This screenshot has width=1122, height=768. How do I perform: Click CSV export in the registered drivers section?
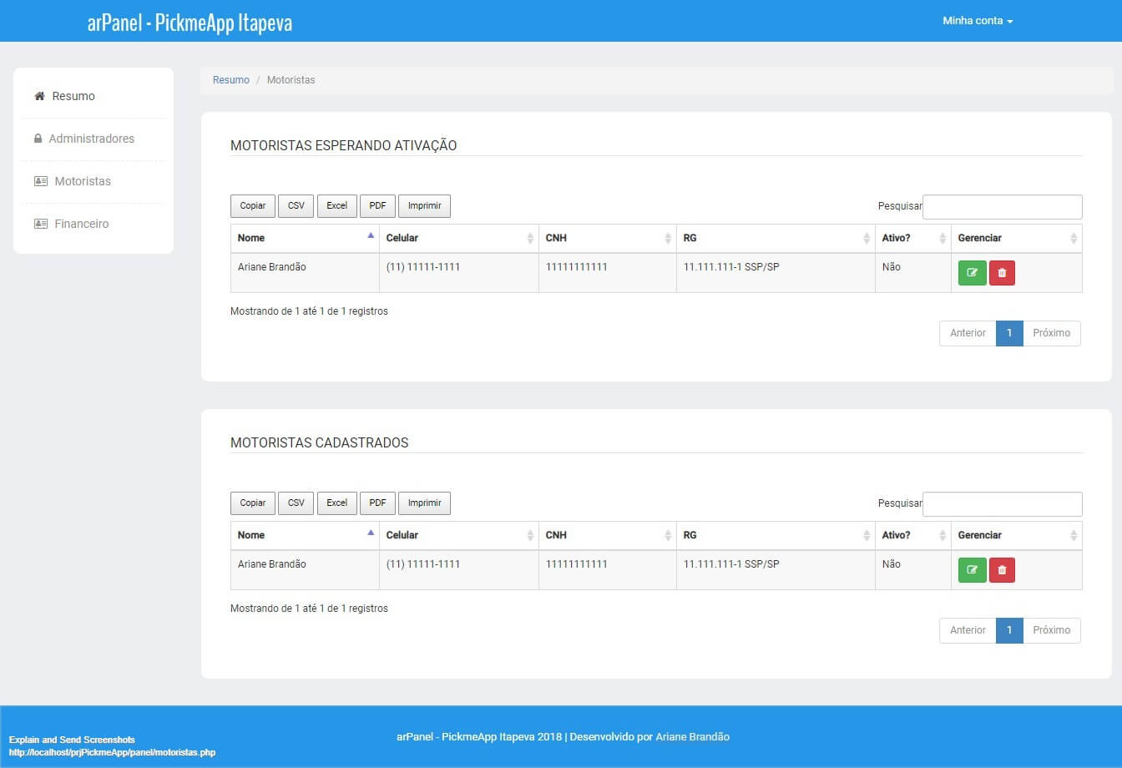[296, 503]
